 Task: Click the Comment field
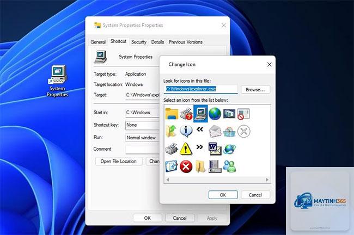pos(143,149)
